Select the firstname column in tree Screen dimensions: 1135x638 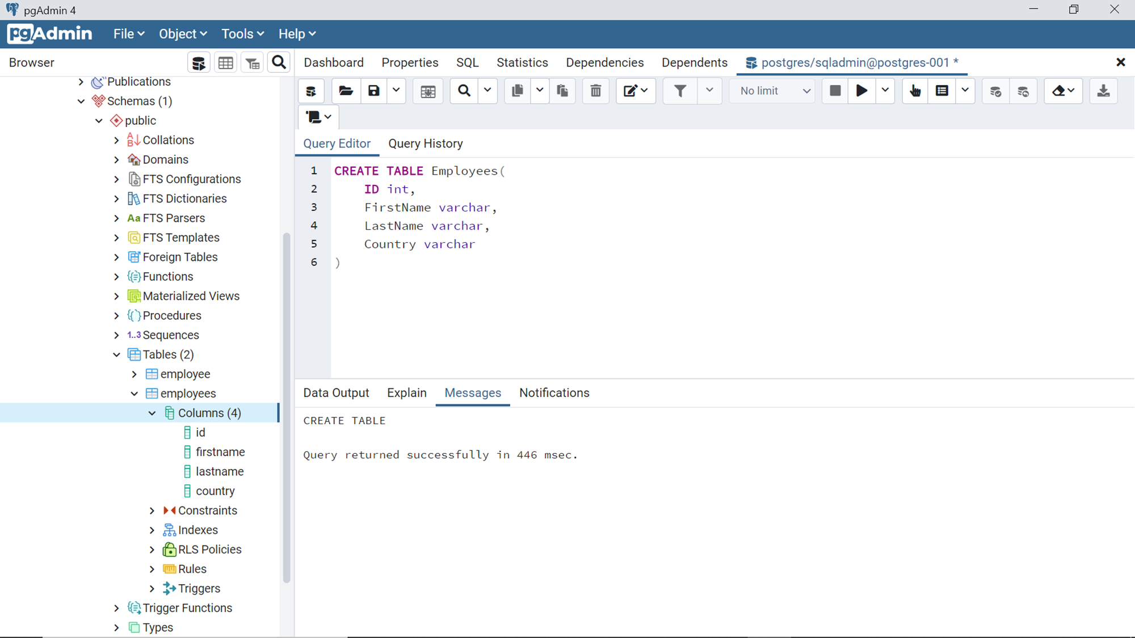[x=220, y=452]
